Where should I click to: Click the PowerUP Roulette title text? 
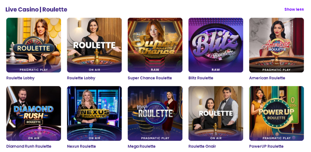point(266,146)
